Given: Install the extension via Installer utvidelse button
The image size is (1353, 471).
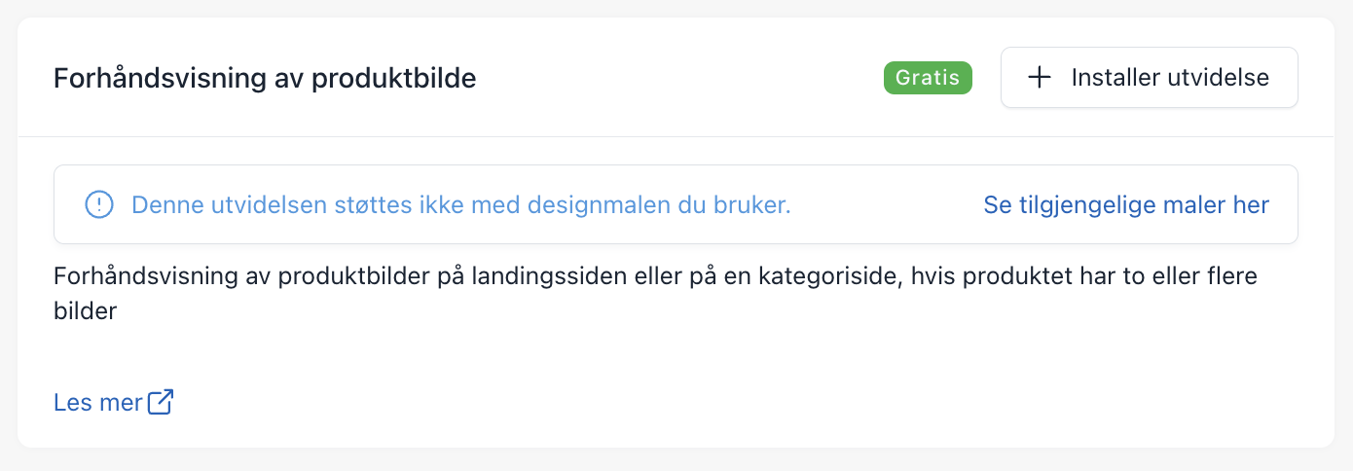Looking at the screenshot, I should [x=1149, y=78].
